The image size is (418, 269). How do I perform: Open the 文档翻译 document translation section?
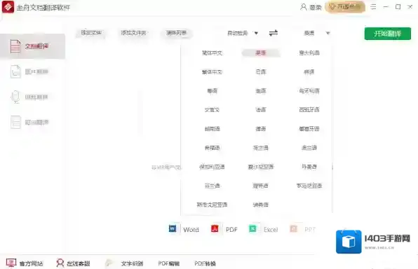pyautogui.click(x=32, y=46)
